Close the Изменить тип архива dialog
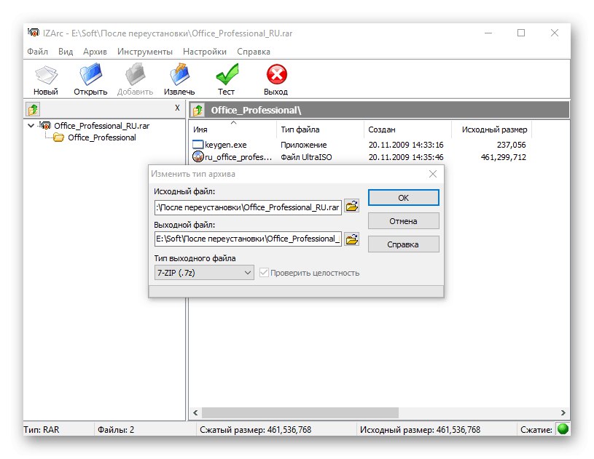 click(x=433, y=174)
